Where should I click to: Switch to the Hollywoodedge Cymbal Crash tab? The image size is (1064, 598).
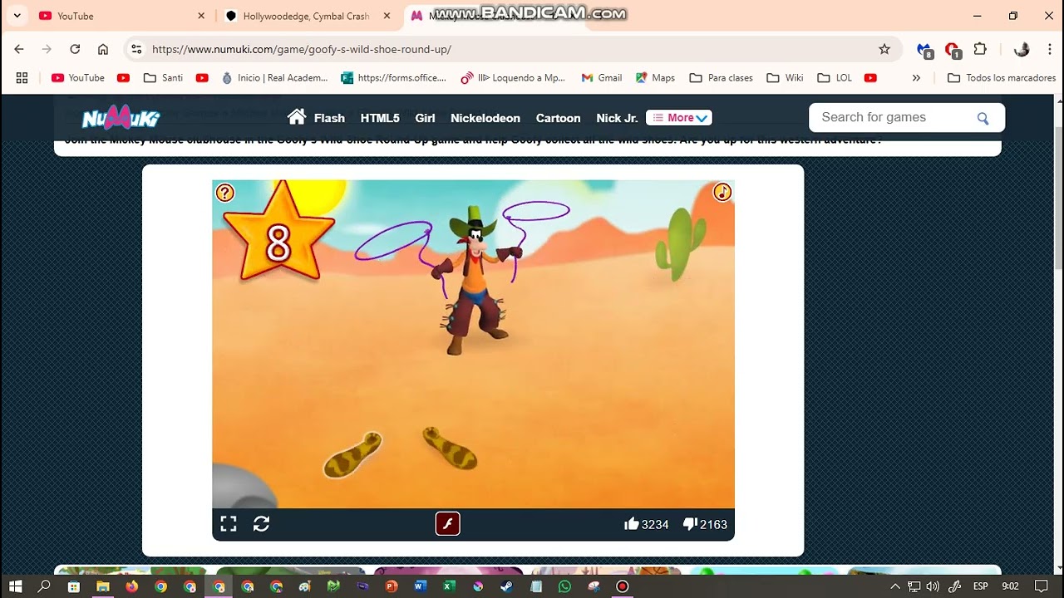307,16
